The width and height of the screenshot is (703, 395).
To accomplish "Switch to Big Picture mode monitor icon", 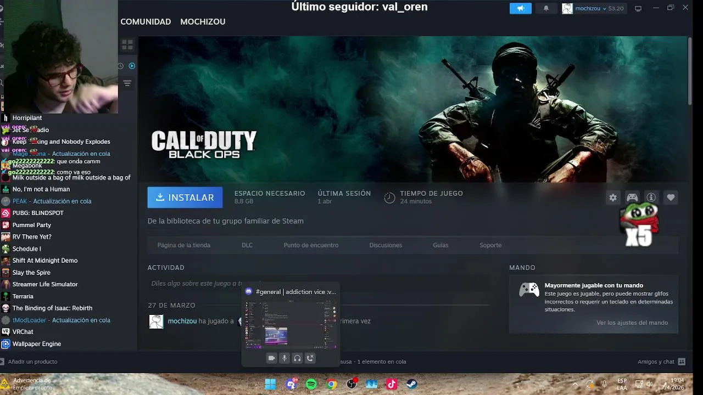I will coord(638,8).
